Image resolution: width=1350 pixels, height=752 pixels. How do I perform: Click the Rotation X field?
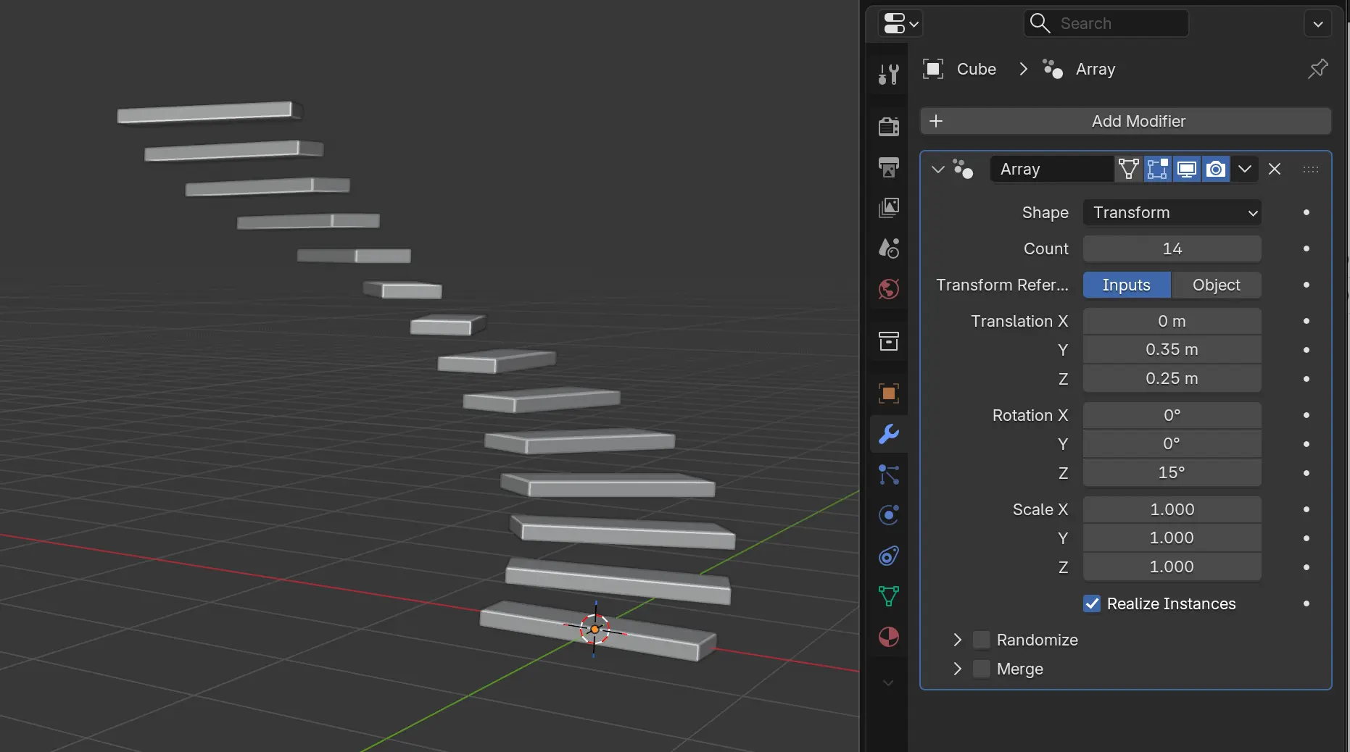pos(1172,415)
